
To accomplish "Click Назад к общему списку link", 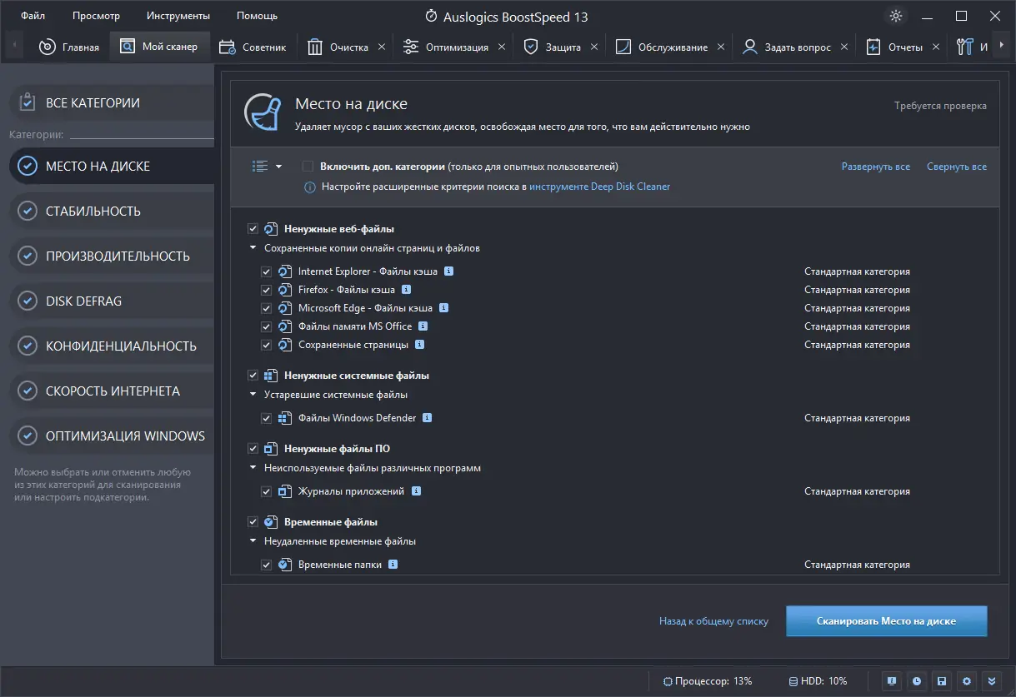I will click(x=714, y=621).
